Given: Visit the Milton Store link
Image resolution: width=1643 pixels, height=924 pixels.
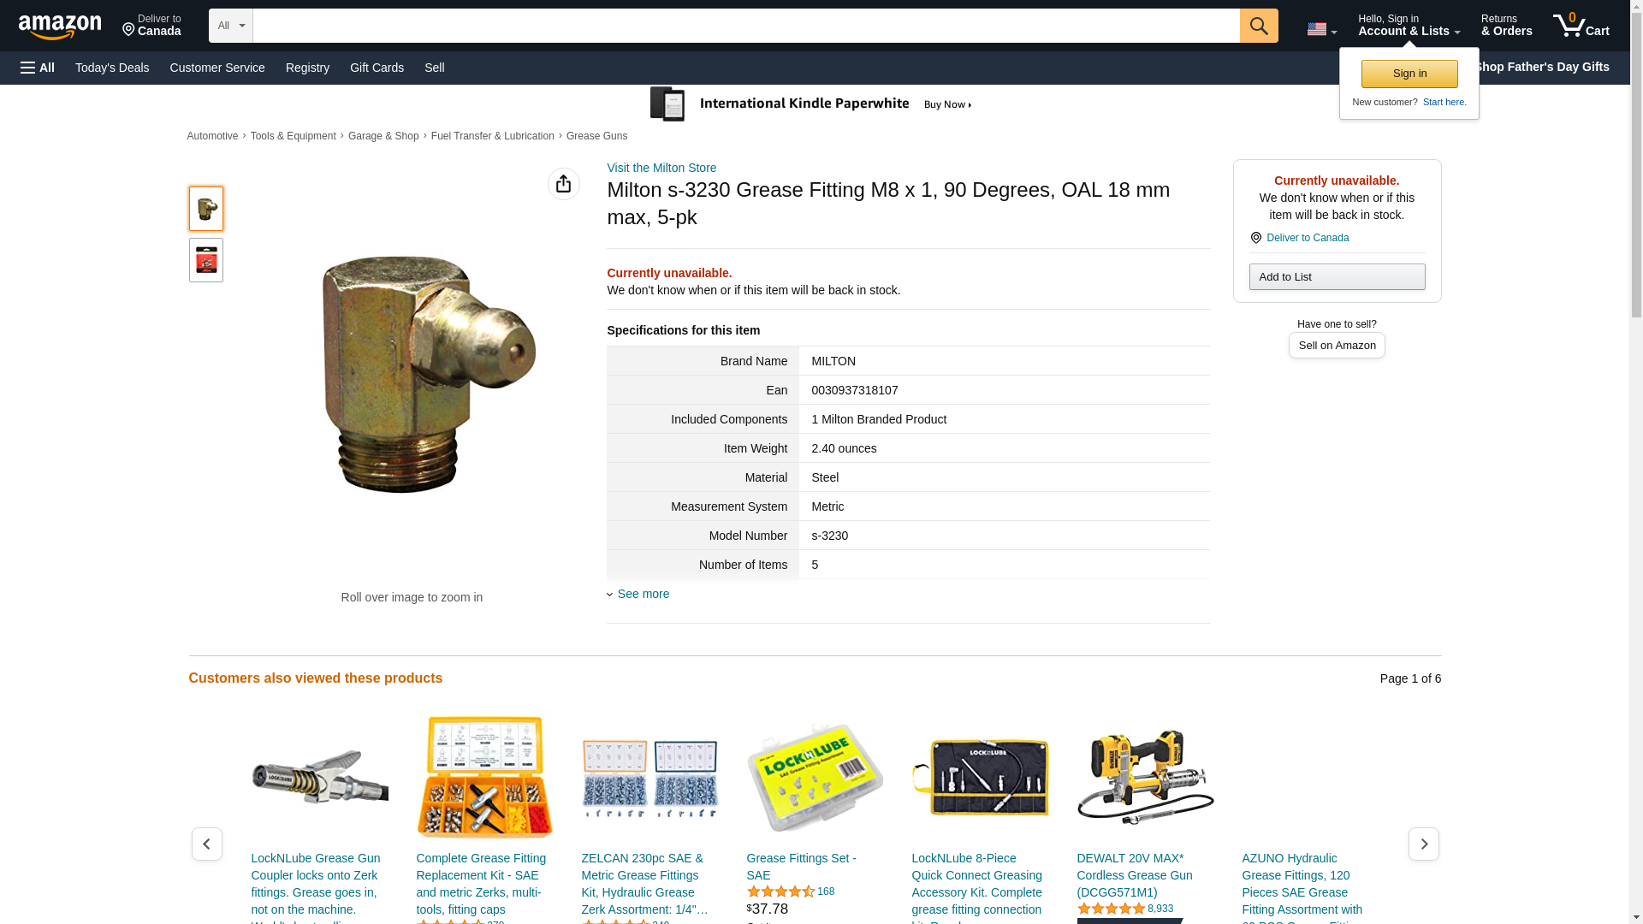Looking at the screenshot, I should pos(661,168).
